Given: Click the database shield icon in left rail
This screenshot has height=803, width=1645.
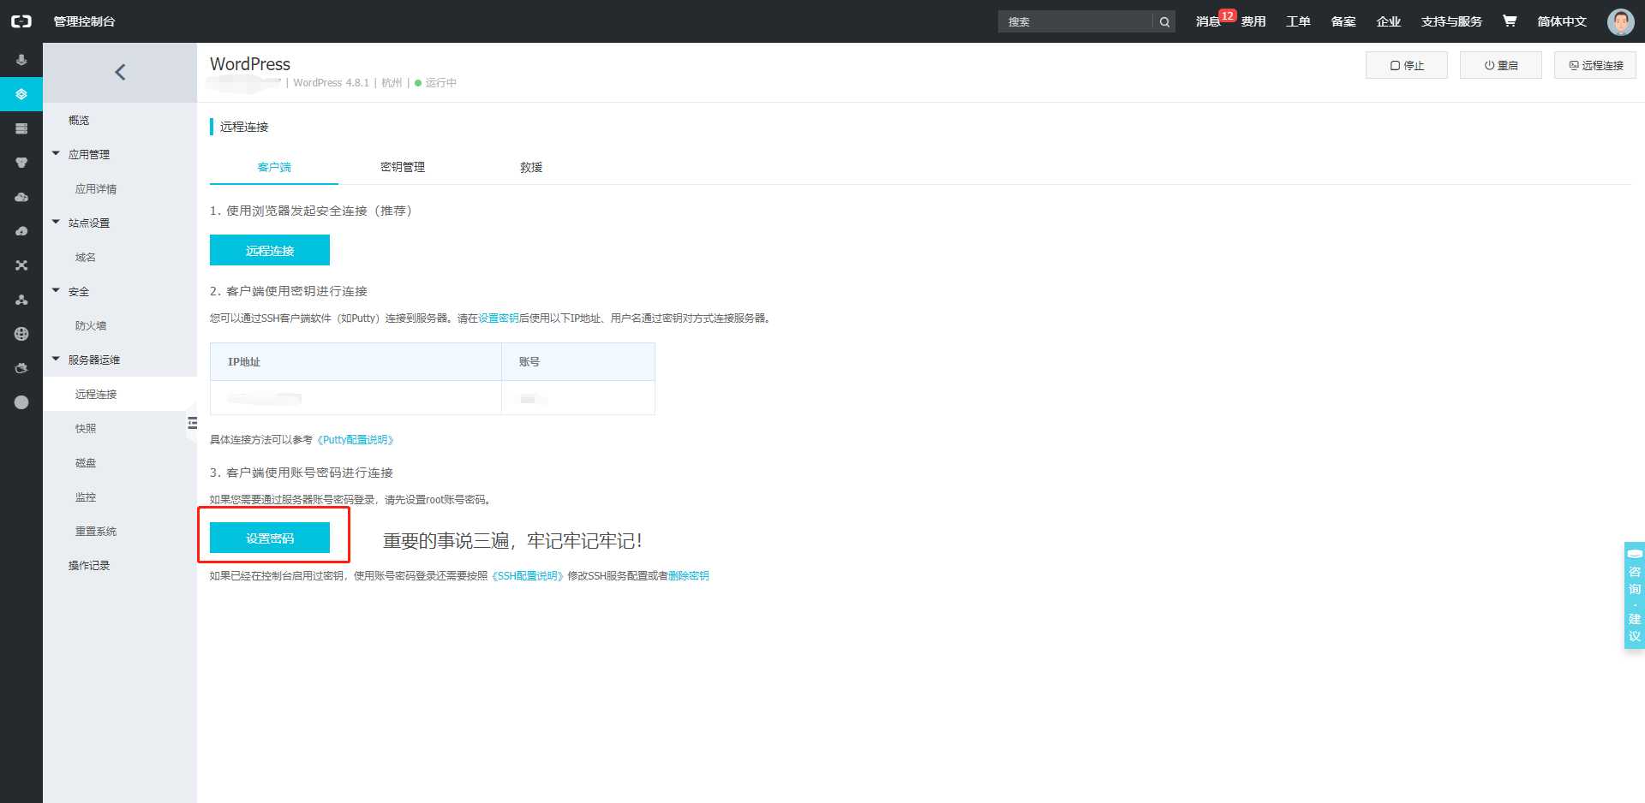Looking at the screenshot, I should click(x=21, y=163).
